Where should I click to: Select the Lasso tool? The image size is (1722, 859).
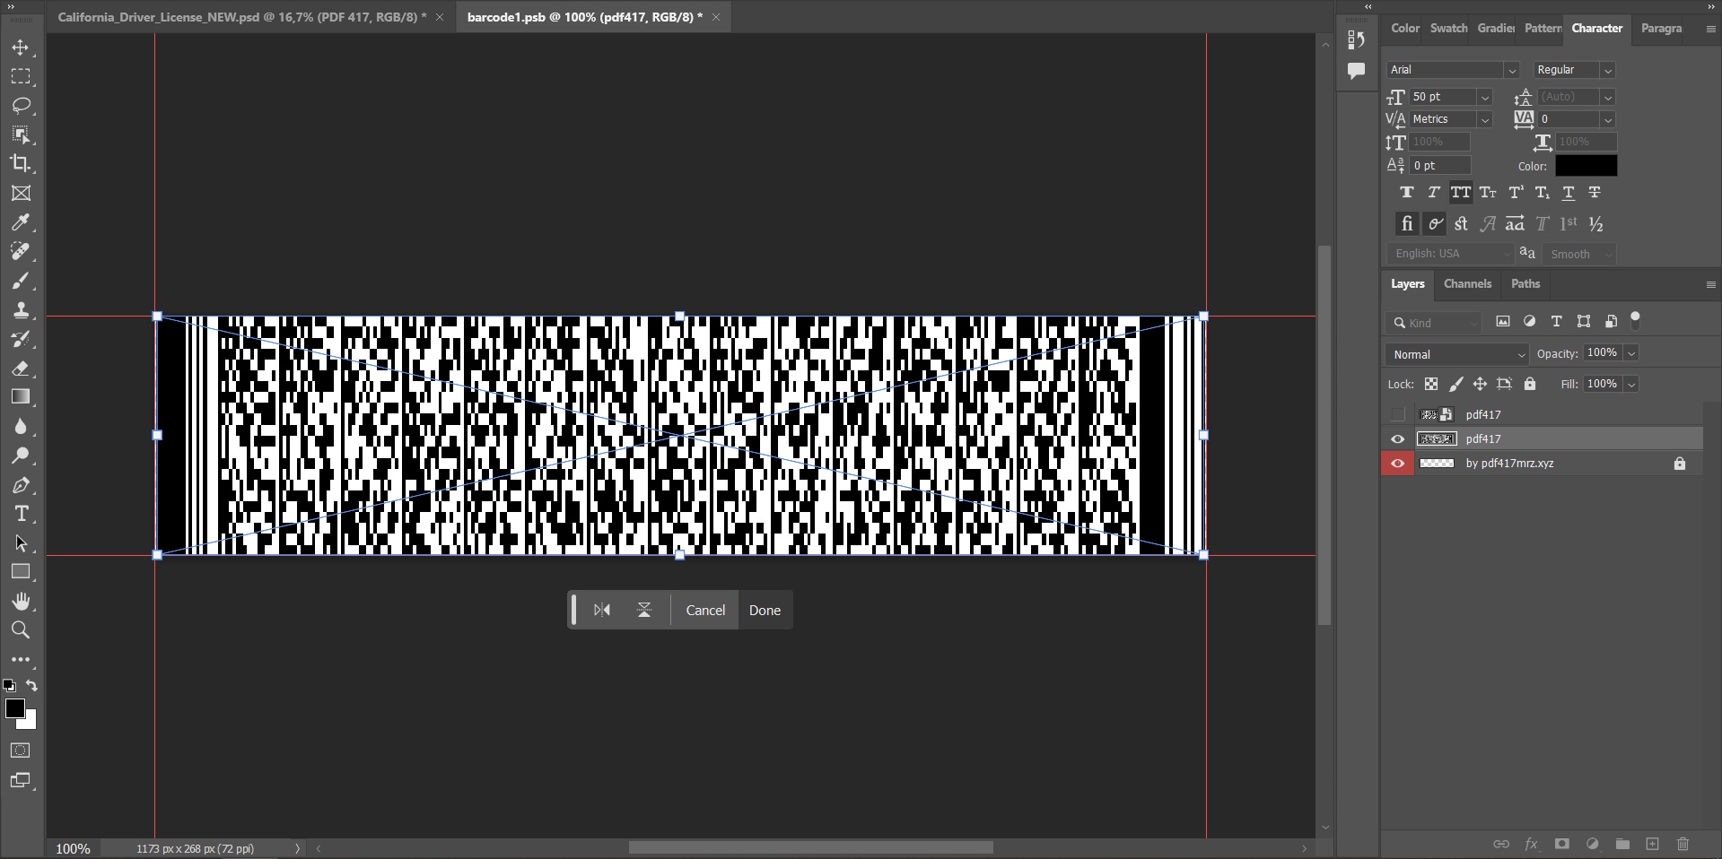[x=21, y=107]
